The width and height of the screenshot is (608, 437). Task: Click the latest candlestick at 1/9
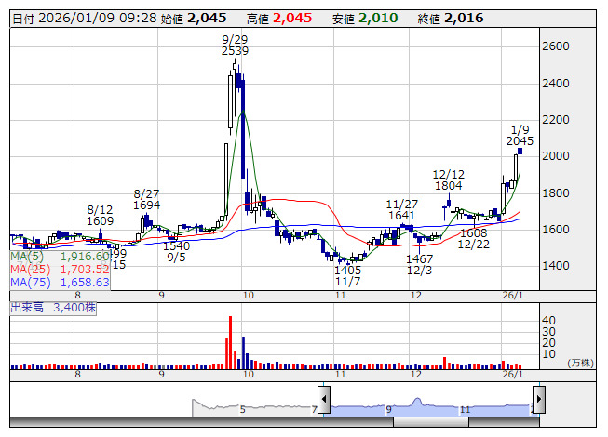[520, 152]
